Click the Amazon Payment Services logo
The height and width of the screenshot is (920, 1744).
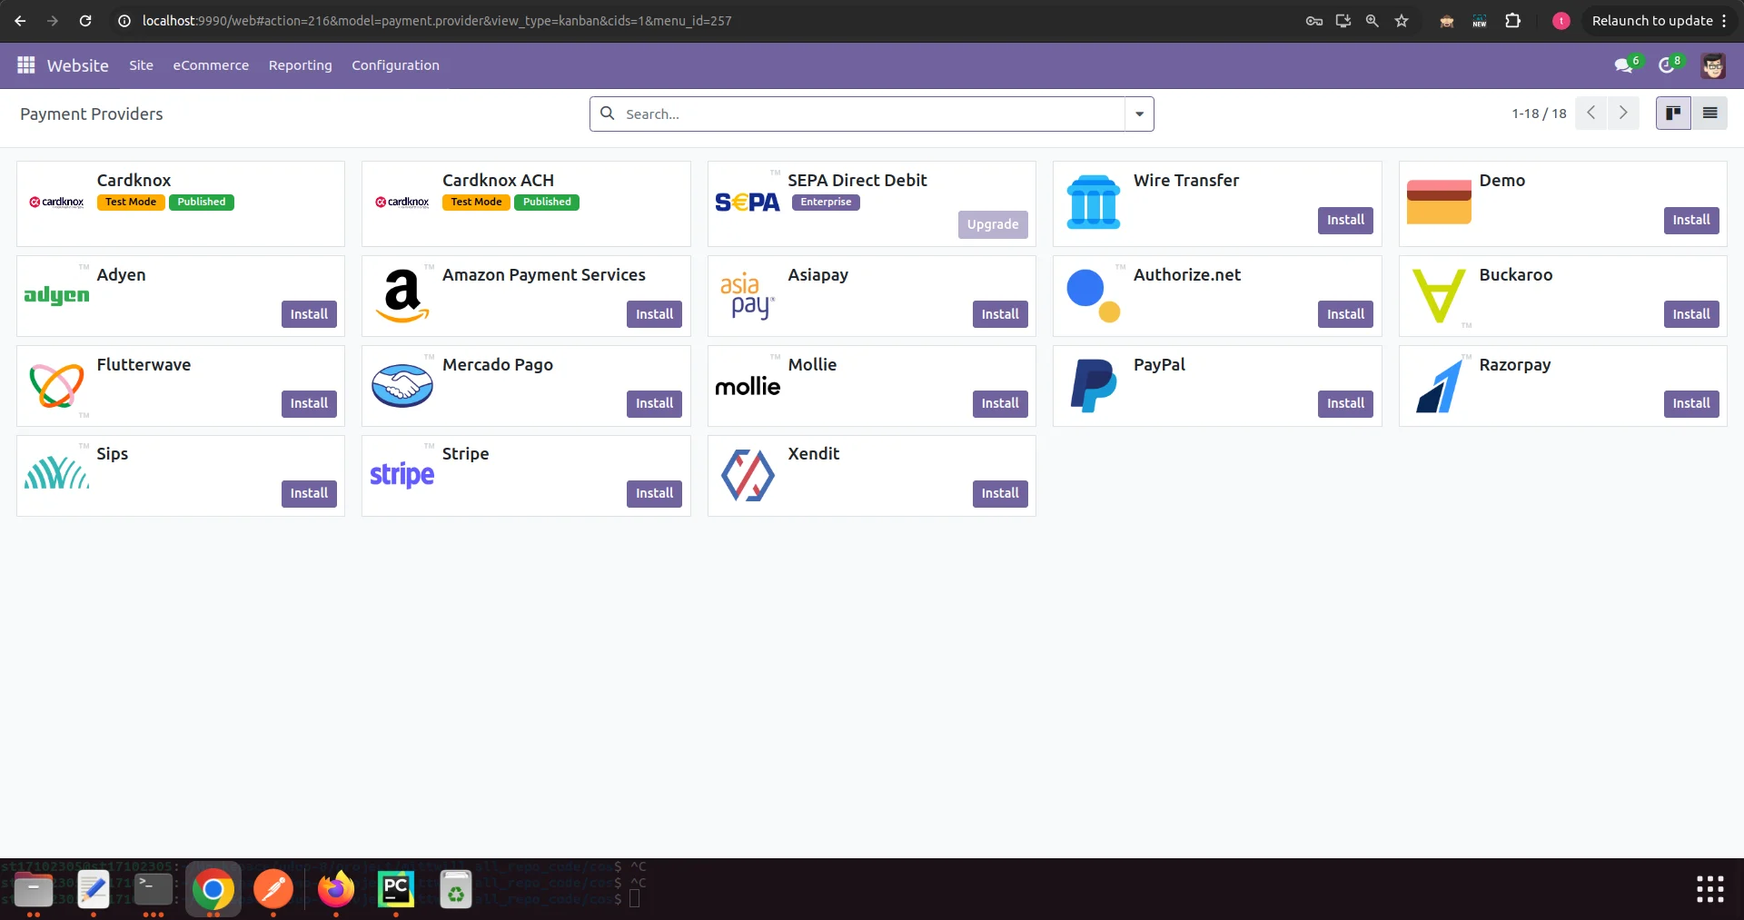(401, 295)
